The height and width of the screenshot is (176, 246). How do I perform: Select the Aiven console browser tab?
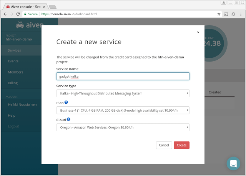tap(26, 7)
